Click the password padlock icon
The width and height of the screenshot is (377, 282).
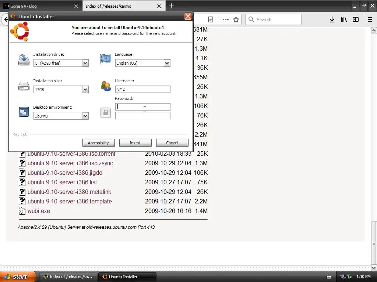click(106, 113)
